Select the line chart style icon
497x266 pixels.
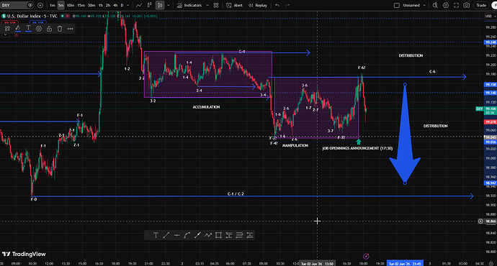click(x=139, y=5)
